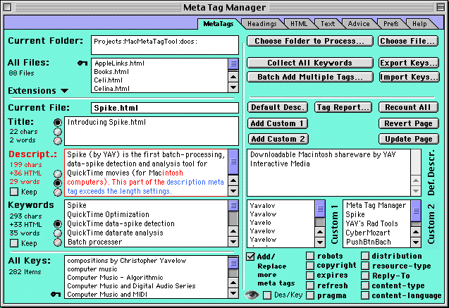Select Books.html in the All Files list
Screen dimensions: 449x308
pyautogui.click(x=111, y=72)
